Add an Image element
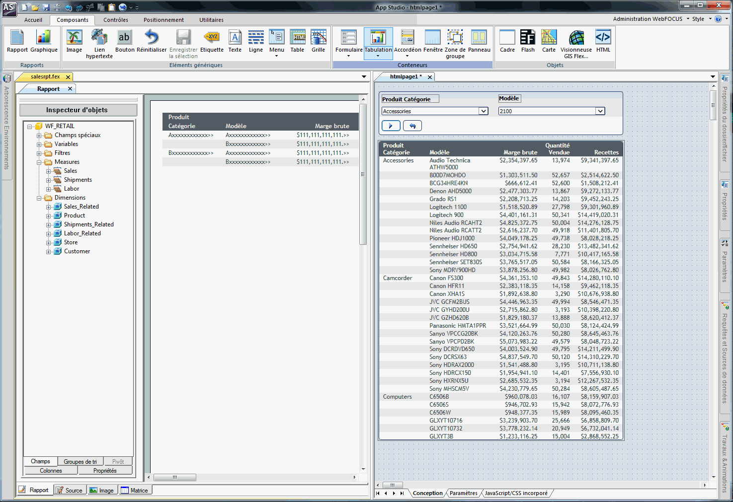 point(74,41)
